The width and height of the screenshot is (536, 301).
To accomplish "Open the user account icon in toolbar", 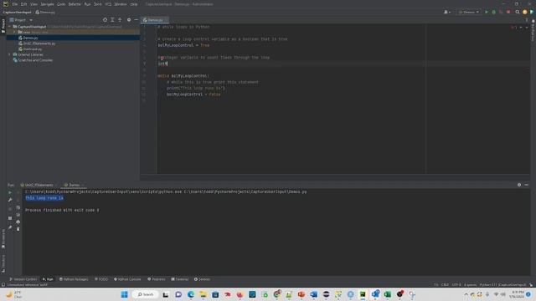I will [446, 12].
